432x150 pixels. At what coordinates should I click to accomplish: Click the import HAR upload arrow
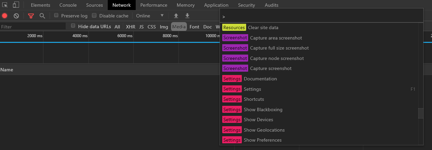pos(176,16)
